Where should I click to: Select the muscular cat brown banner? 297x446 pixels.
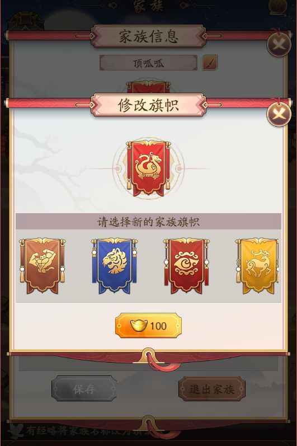coord(43,266)
